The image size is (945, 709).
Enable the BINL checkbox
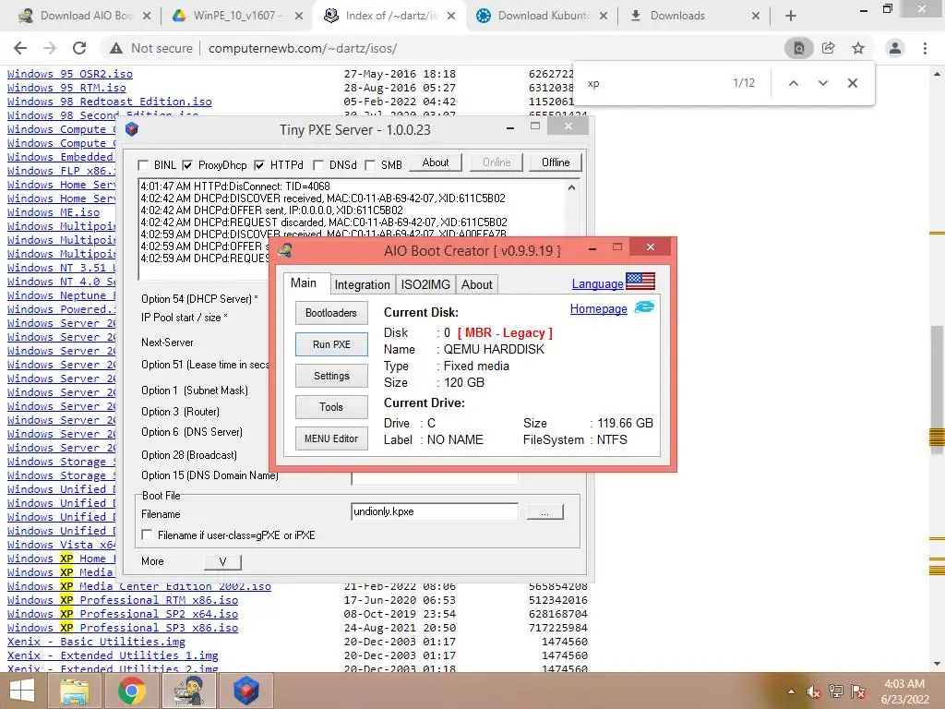coord(143,165)
